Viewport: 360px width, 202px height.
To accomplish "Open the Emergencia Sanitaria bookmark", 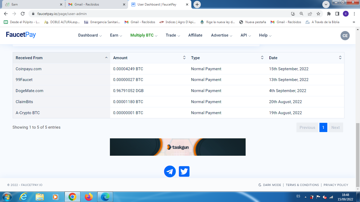I will (102, 22).
